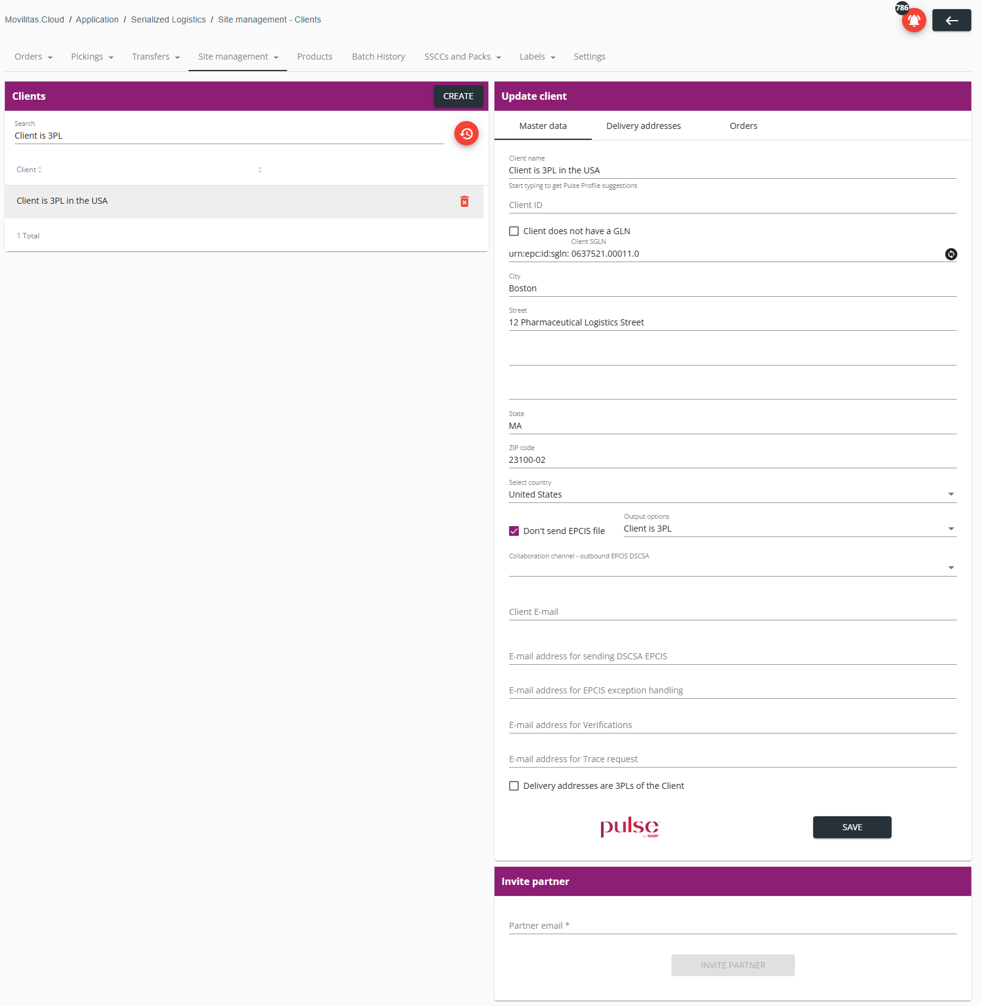Click the Client SGLN refresh icon
981x1006 pixels.
point(951,254)
